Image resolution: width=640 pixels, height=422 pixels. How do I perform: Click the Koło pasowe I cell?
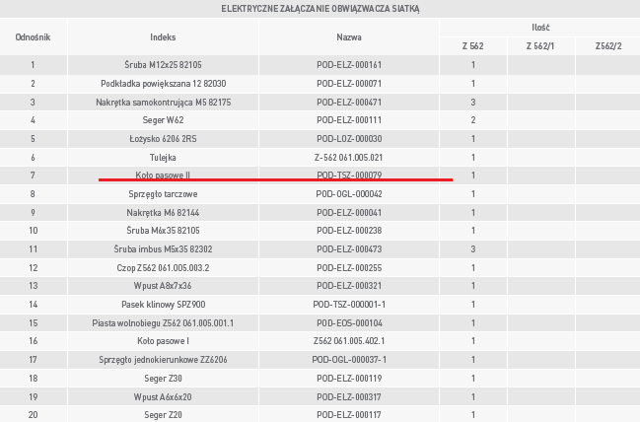[163, 340]
